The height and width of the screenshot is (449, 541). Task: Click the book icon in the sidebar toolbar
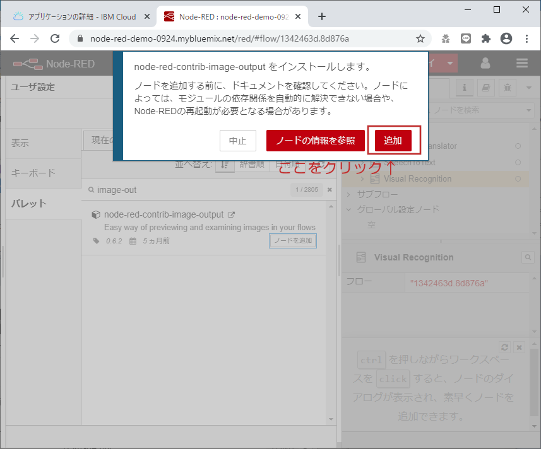click(486, 88)
